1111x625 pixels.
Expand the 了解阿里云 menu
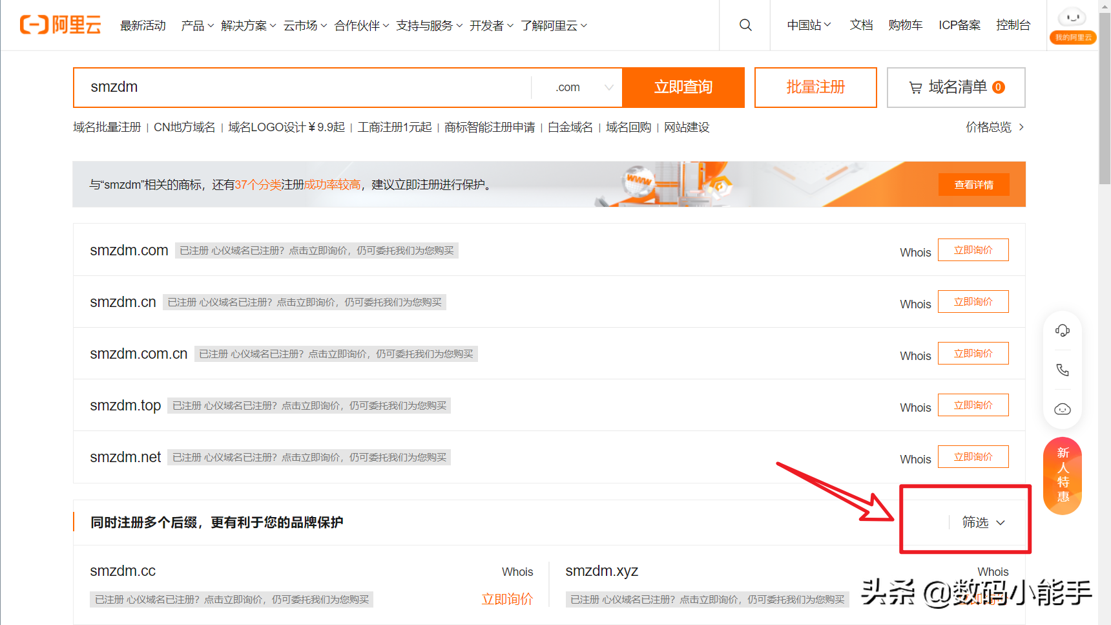click(554, 26)
